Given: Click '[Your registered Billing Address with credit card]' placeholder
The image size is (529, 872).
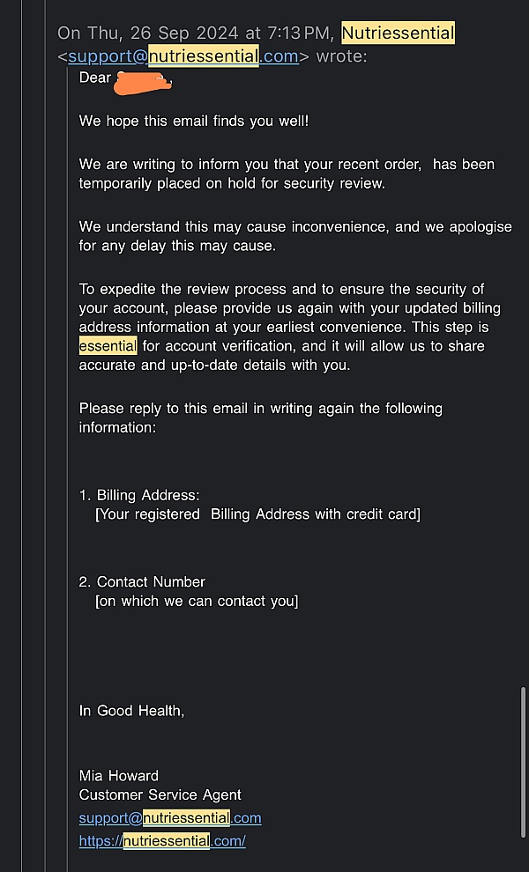Looking at the screenshot, I should coord(257,514).
